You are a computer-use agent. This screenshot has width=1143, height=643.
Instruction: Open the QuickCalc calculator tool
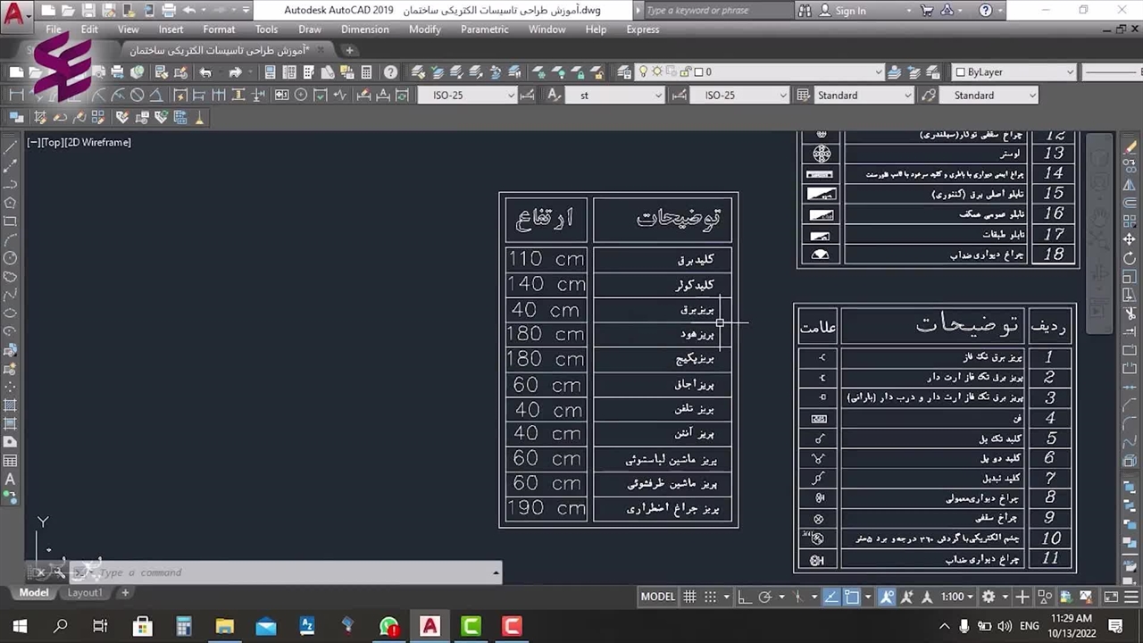[x=366, y=72]
